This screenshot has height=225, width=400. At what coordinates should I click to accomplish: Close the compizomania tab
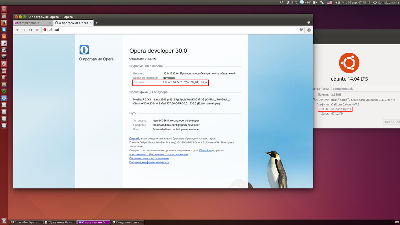coord(50,23)
